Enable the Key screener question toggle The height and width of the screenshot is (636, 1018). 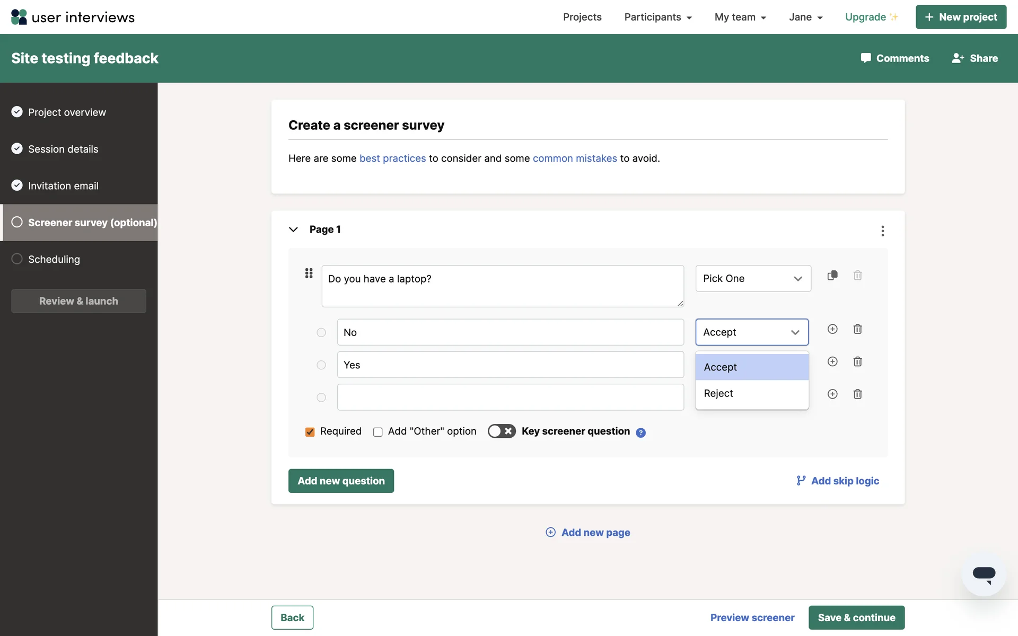click(501, 431)
